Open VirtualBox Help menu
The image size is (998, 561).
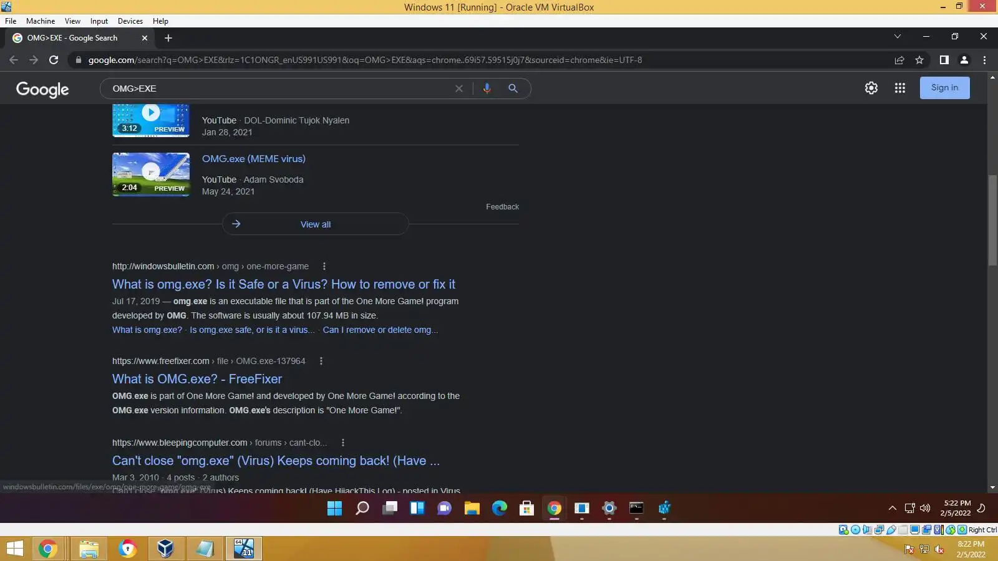160,21
